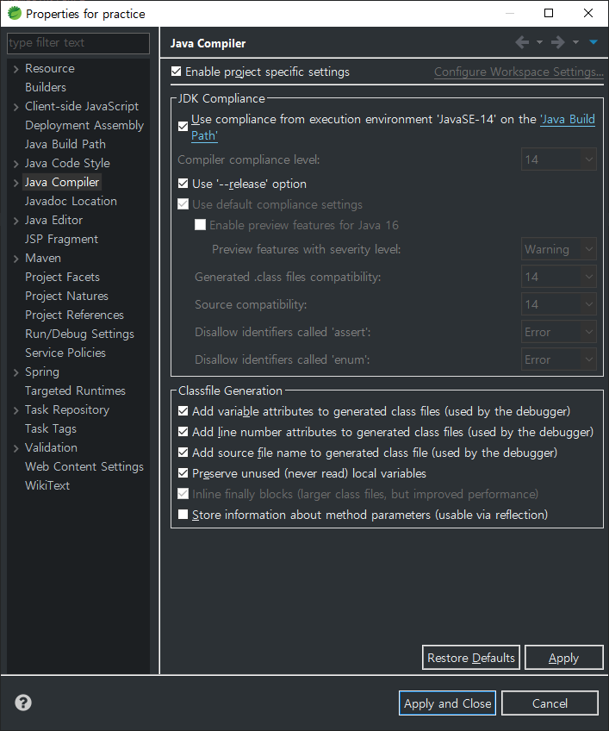Select Builders in the tree

click(x=46, y=87)
